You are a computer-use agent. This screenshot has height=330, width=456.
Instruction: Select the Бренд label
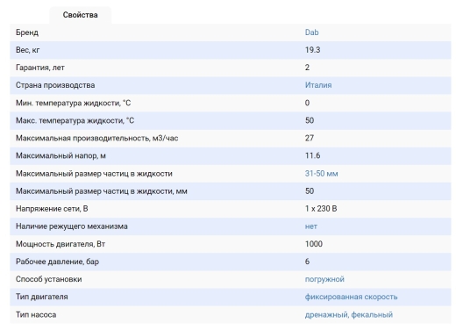pyautogui.click(x=27, y=32)
